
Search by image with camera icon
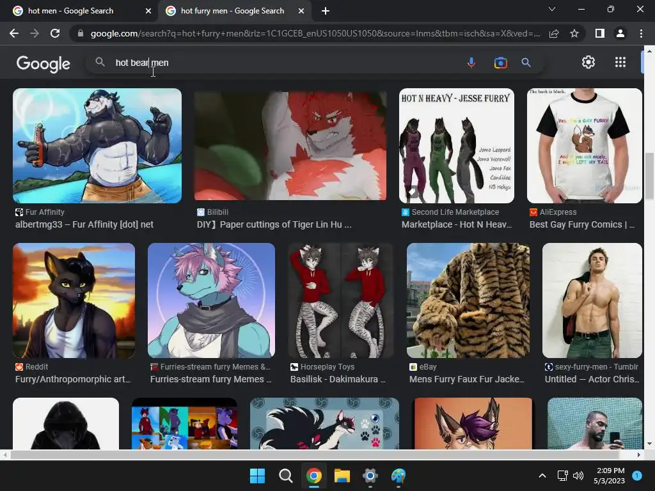pyautogui.click(x=500, y=63)
